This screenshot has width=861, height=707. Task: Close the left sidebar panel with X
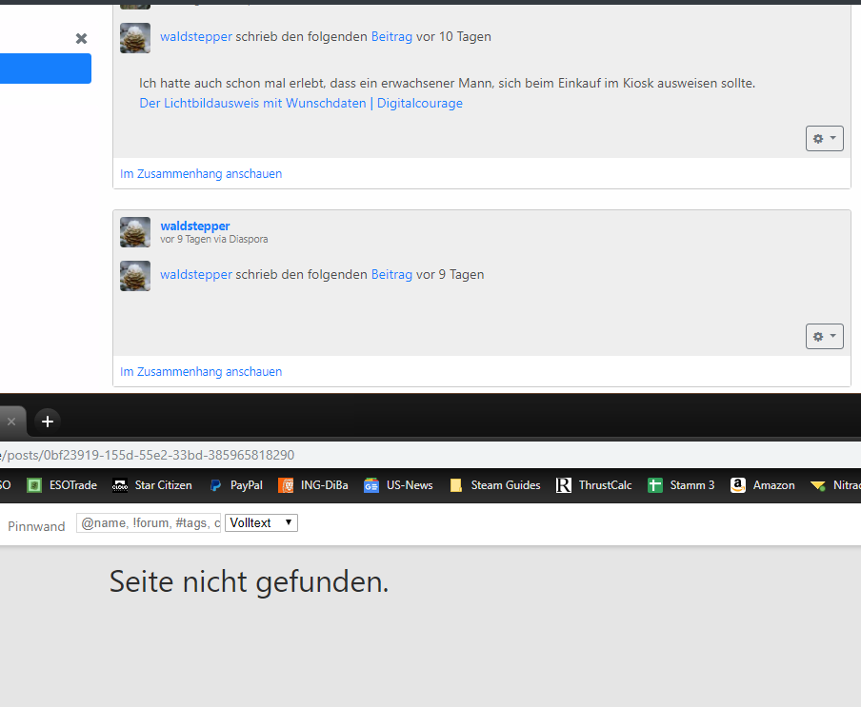pos(81,38)
